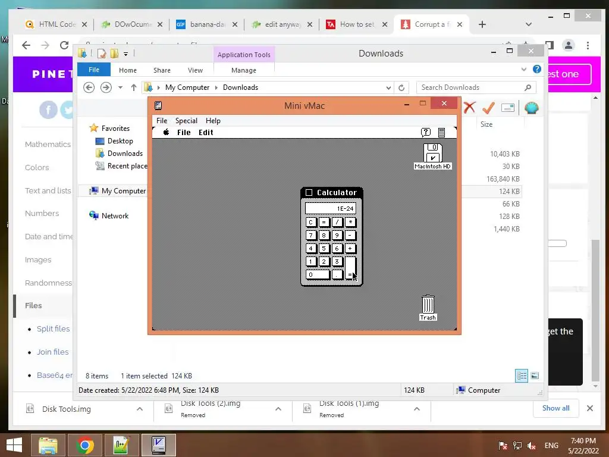Image resolution: width=609 pixels, height=457 pixels.
Task: Open File Explorer from taskbar
Action: pos(48,445)
